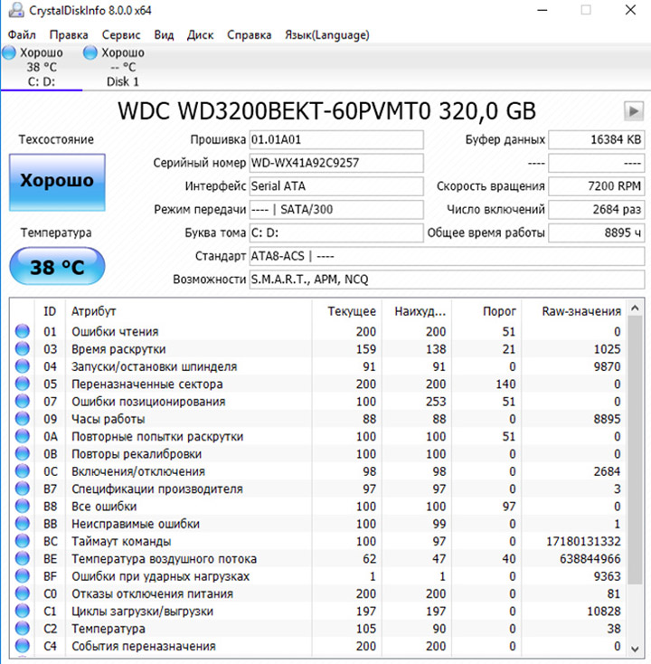Click the Возможности field S.M.A.R.T., APM, NCQ
Image resolution: width=651 pixels, height=664 pixels.
point(447,280)
